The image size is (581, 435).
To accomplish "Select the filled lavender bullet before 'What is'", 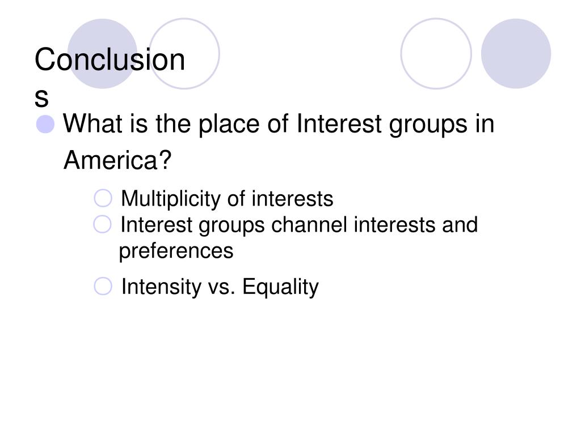I will pyautogui.click(x=45, y=124).
